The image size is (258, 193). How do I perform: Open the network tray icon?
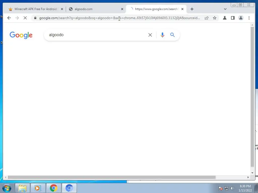[x=227, y=188]
